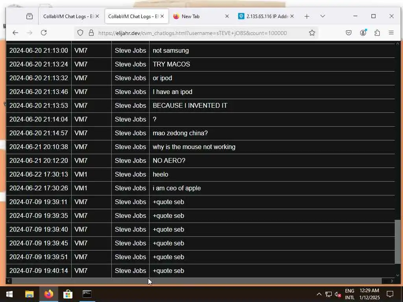Click timestamp 2024-06-20 21:14:04
This screenshot has height=302, width=403.
click(x=39, y=120)
